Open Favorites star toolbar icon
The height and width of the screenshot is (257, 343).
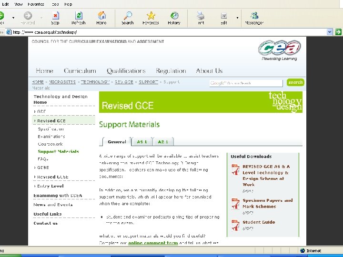151,16
